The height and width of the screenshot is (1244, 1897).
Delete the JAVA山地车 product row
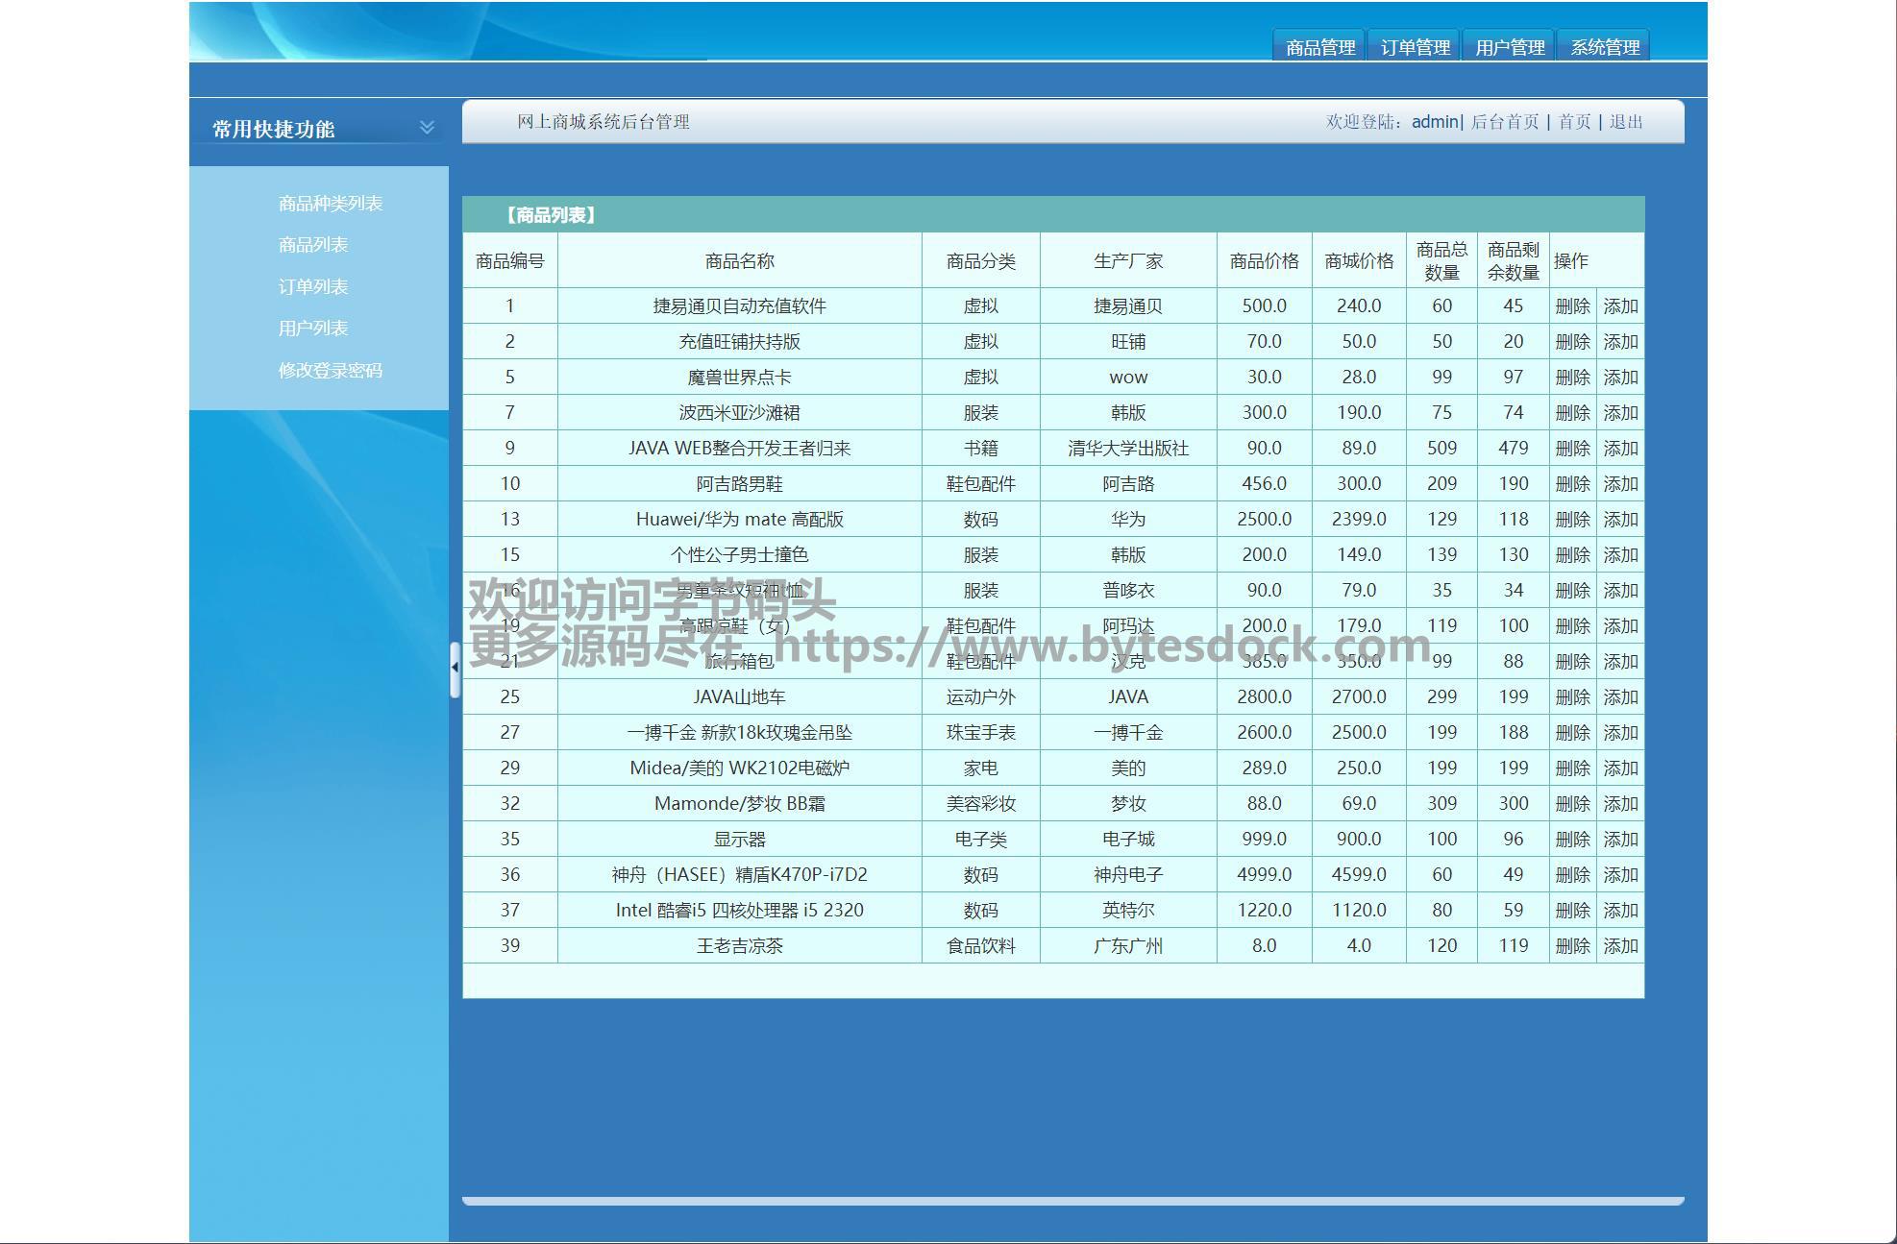(x=1572, y=697)
